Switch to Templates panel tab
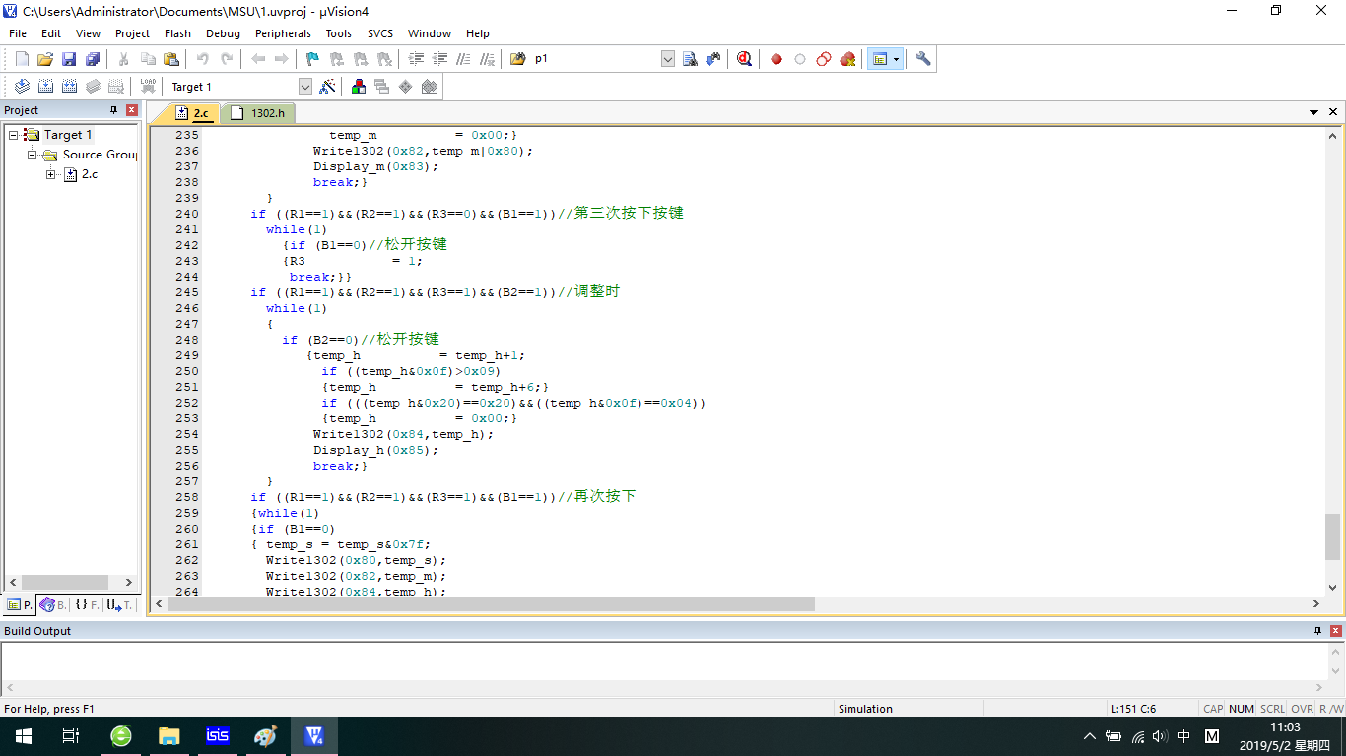The image size is (1346, 756). [x=119, y=605]
